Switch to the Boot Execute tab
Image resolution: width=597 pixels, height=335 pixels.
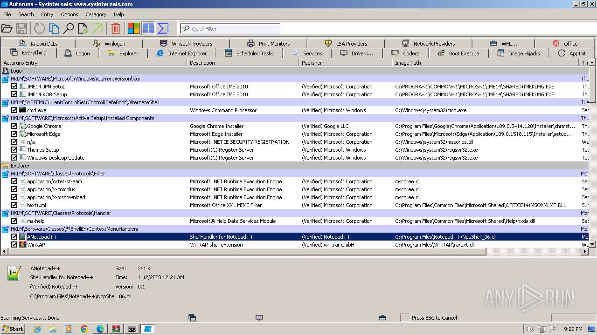click(x=458, y=53)
